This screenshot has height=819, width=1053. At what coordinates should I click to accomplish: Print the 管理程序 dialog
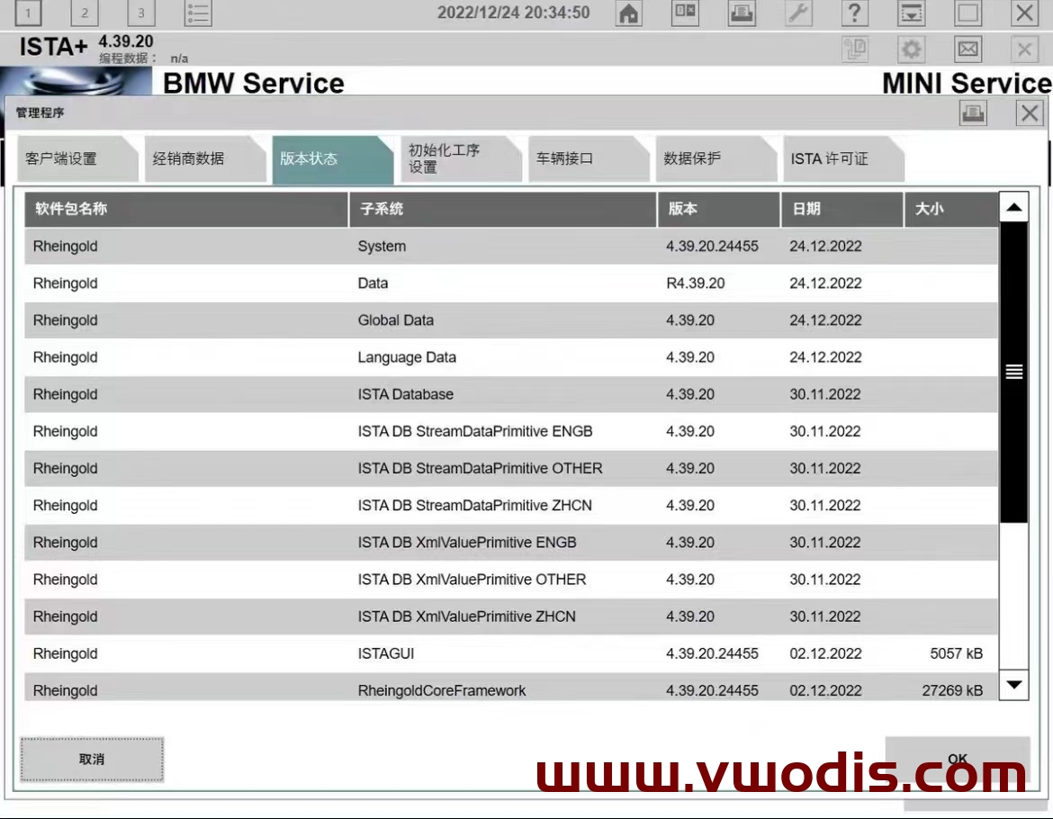point(973,112)
